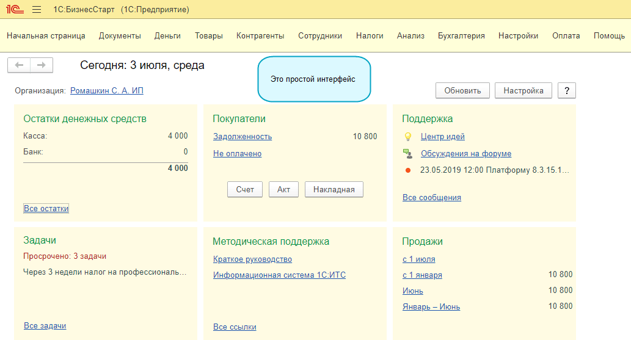Open the Июнь sales link
This screenshot has height=340, width=631.
click(x=412, y=291)
